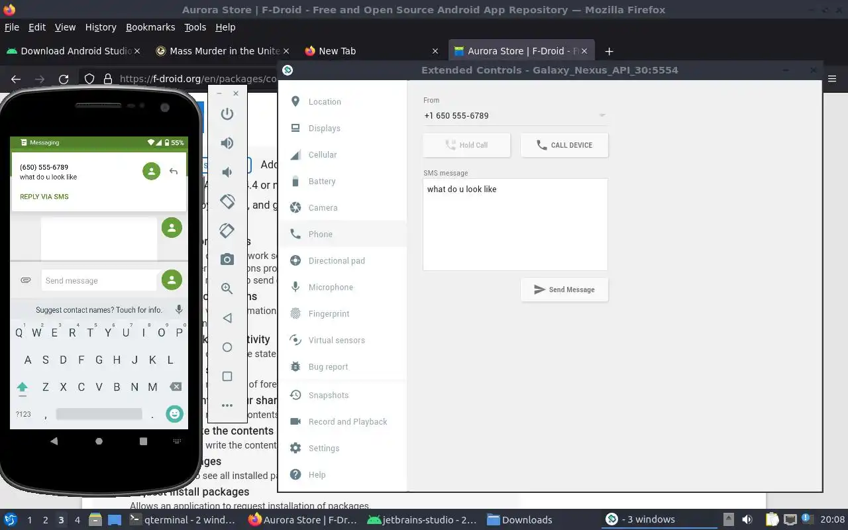
Task: Tap the microphone icon on keyboard suggestion bar
Action: [x=179, y=309]
